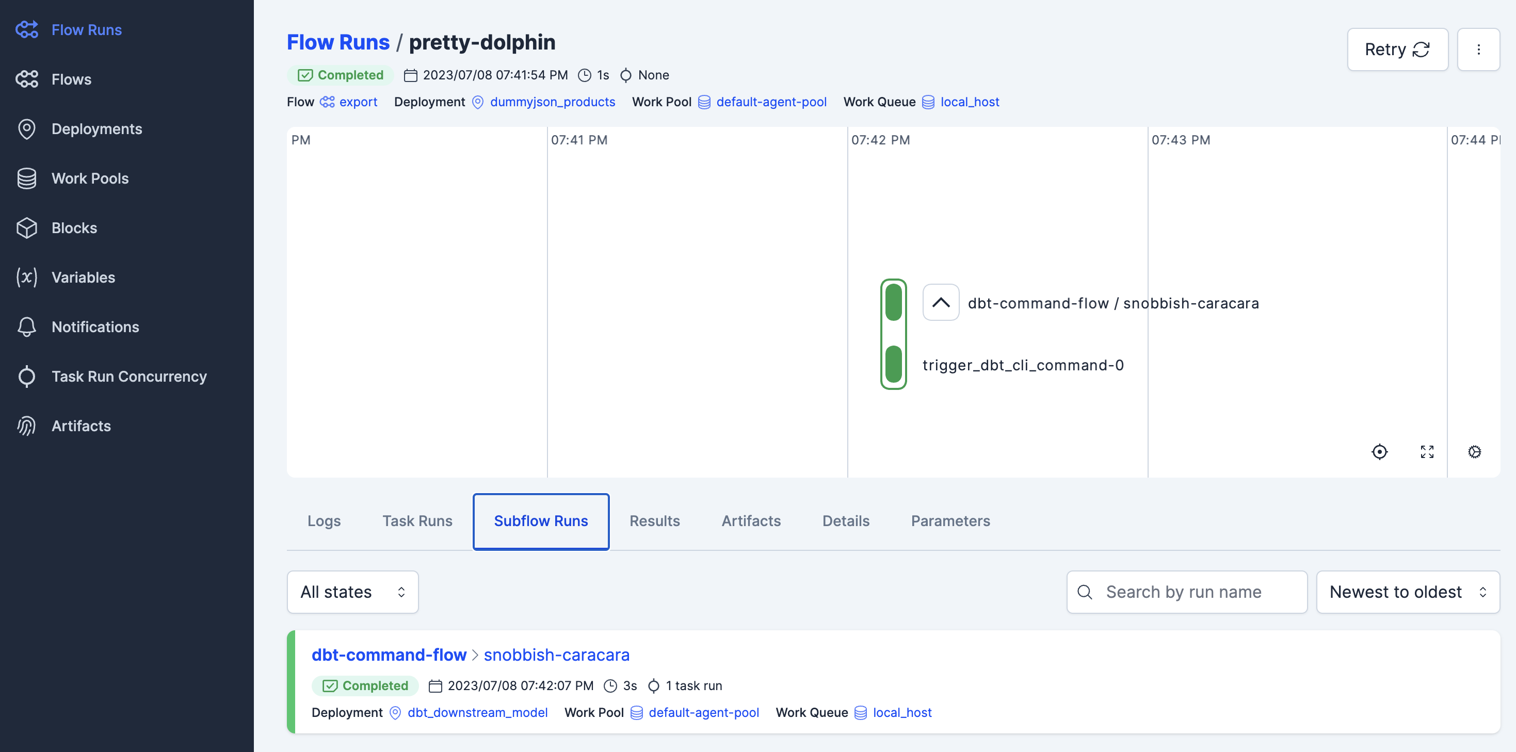This screenshot has width=1516, height=752.
Task: Expand the flow run graph to fullscreen
Action: tap(1427, 452)
